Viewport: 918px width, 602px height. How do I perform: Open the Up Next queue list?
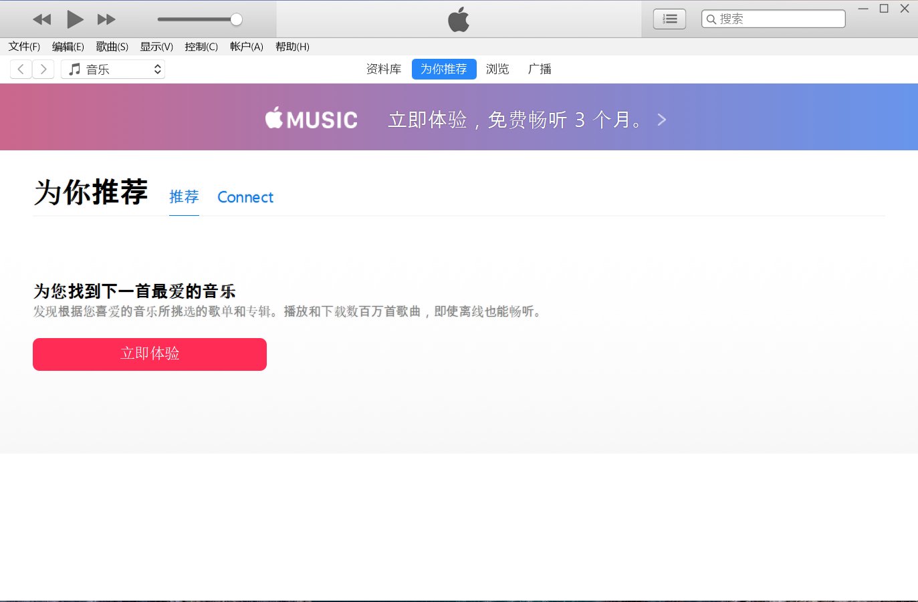(x=669, y=19)
